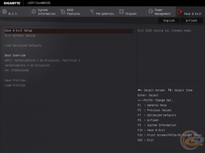The image size is (205, 153).
Task: Click the 'F7 : Optimized Defaults' hint
Action: tap(157, 115)
